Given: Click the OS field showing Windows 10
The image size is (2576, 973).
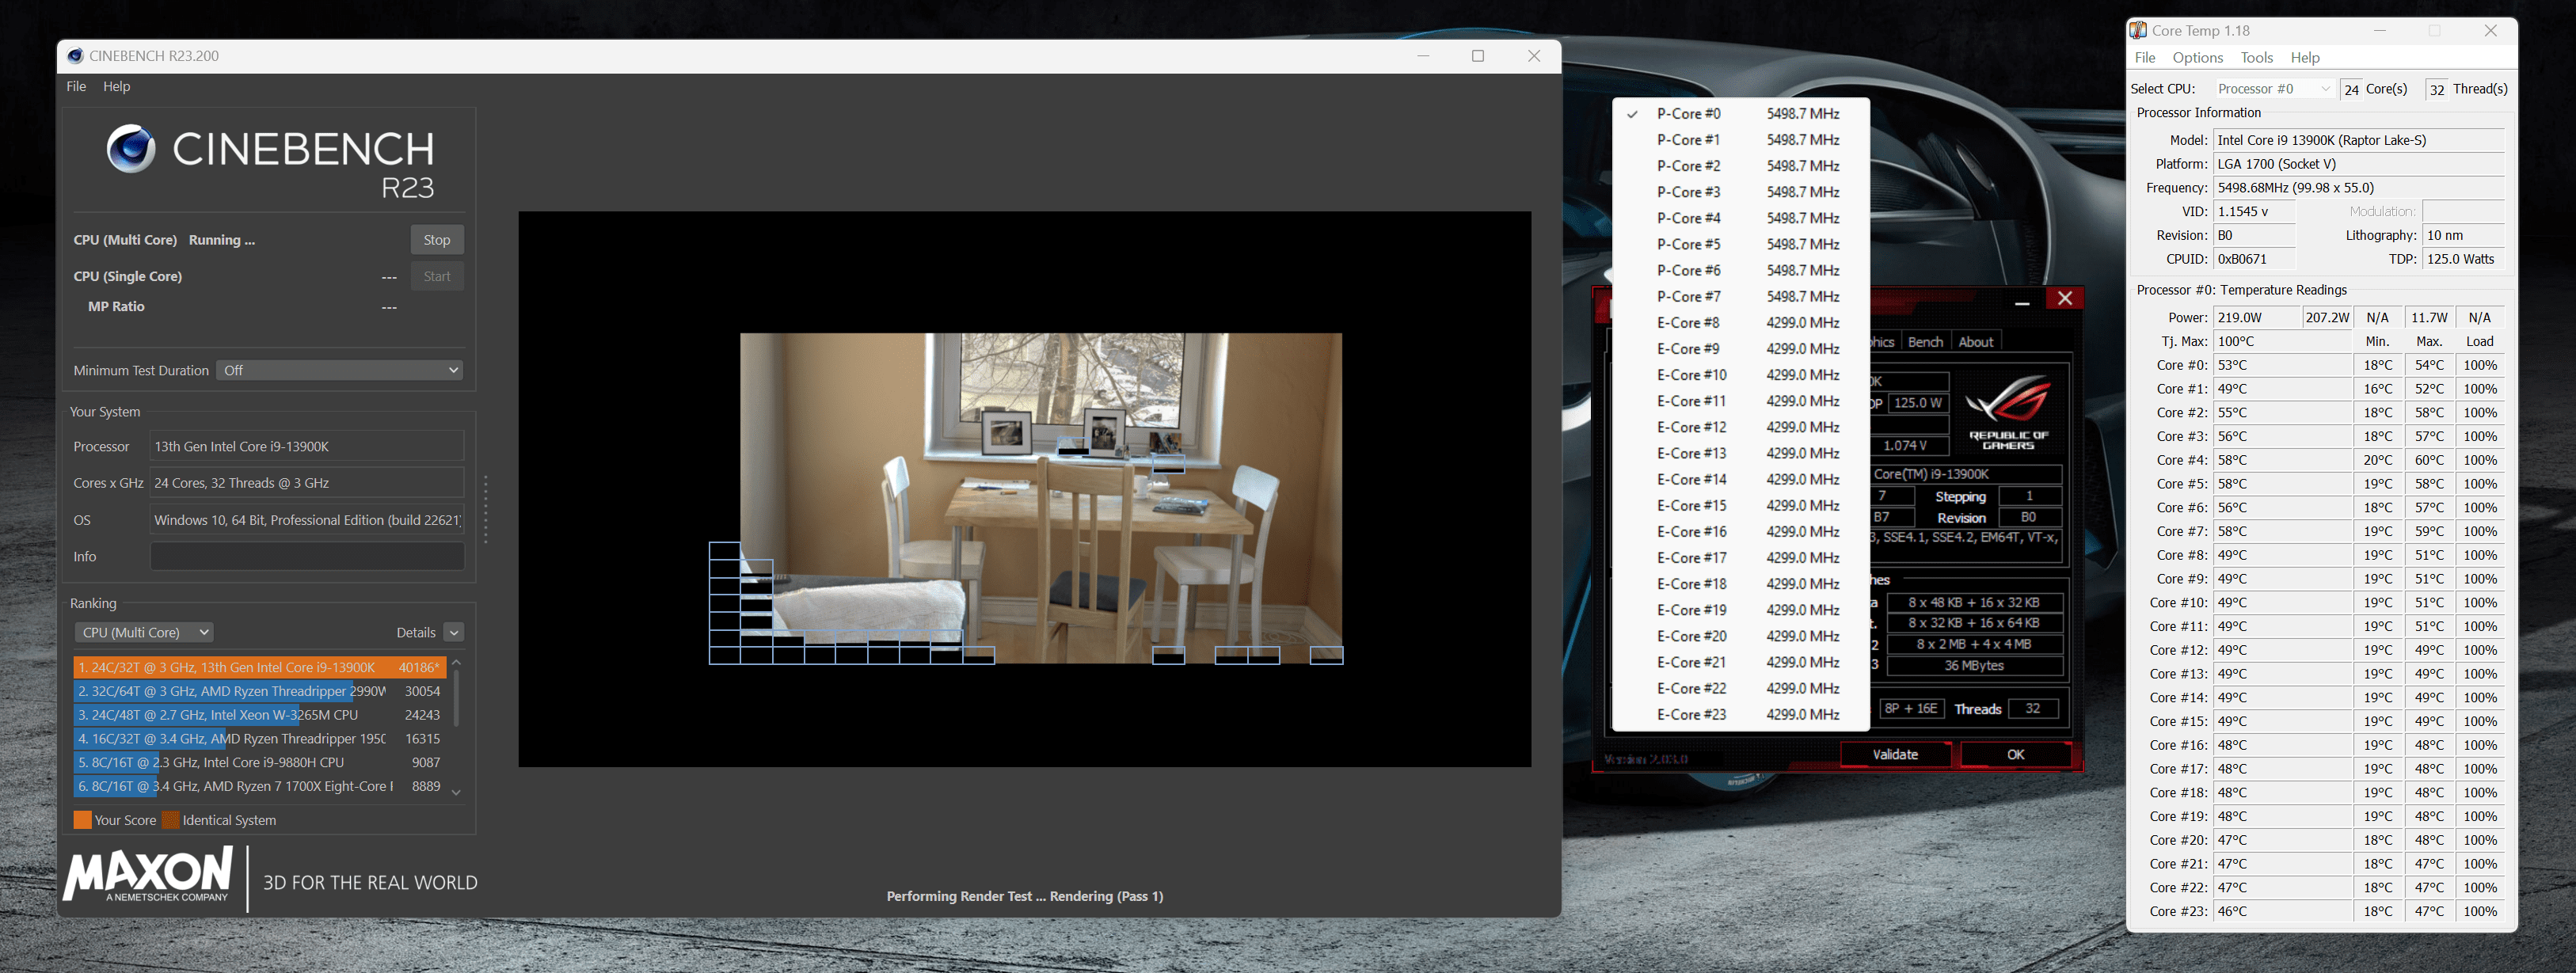Looking at the screenshot, I should coord(307,520).
